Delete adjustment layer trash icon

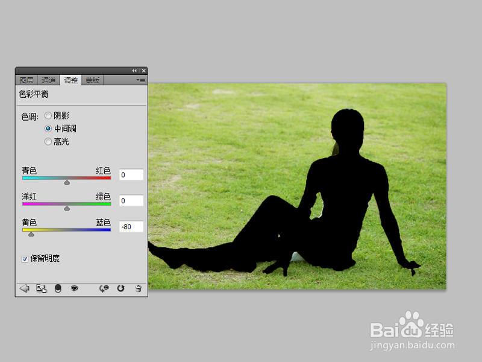[139, 288]
